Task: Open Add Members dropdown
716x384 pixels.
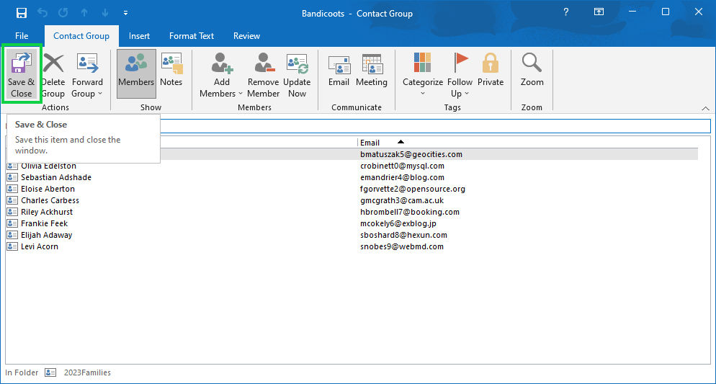Action: coord(221,74)
